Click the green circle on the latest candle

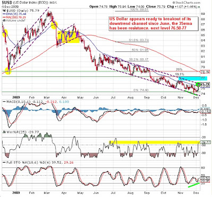(198, 85)
